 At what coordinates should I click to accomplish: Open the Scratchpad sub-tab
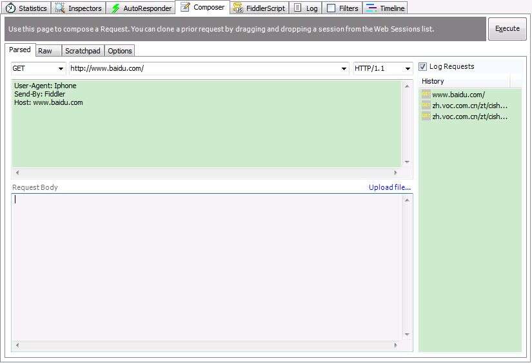pos(83,51)
